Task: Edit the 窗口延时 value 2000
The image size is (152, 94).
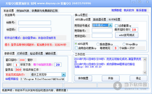Action: (22, 60)
